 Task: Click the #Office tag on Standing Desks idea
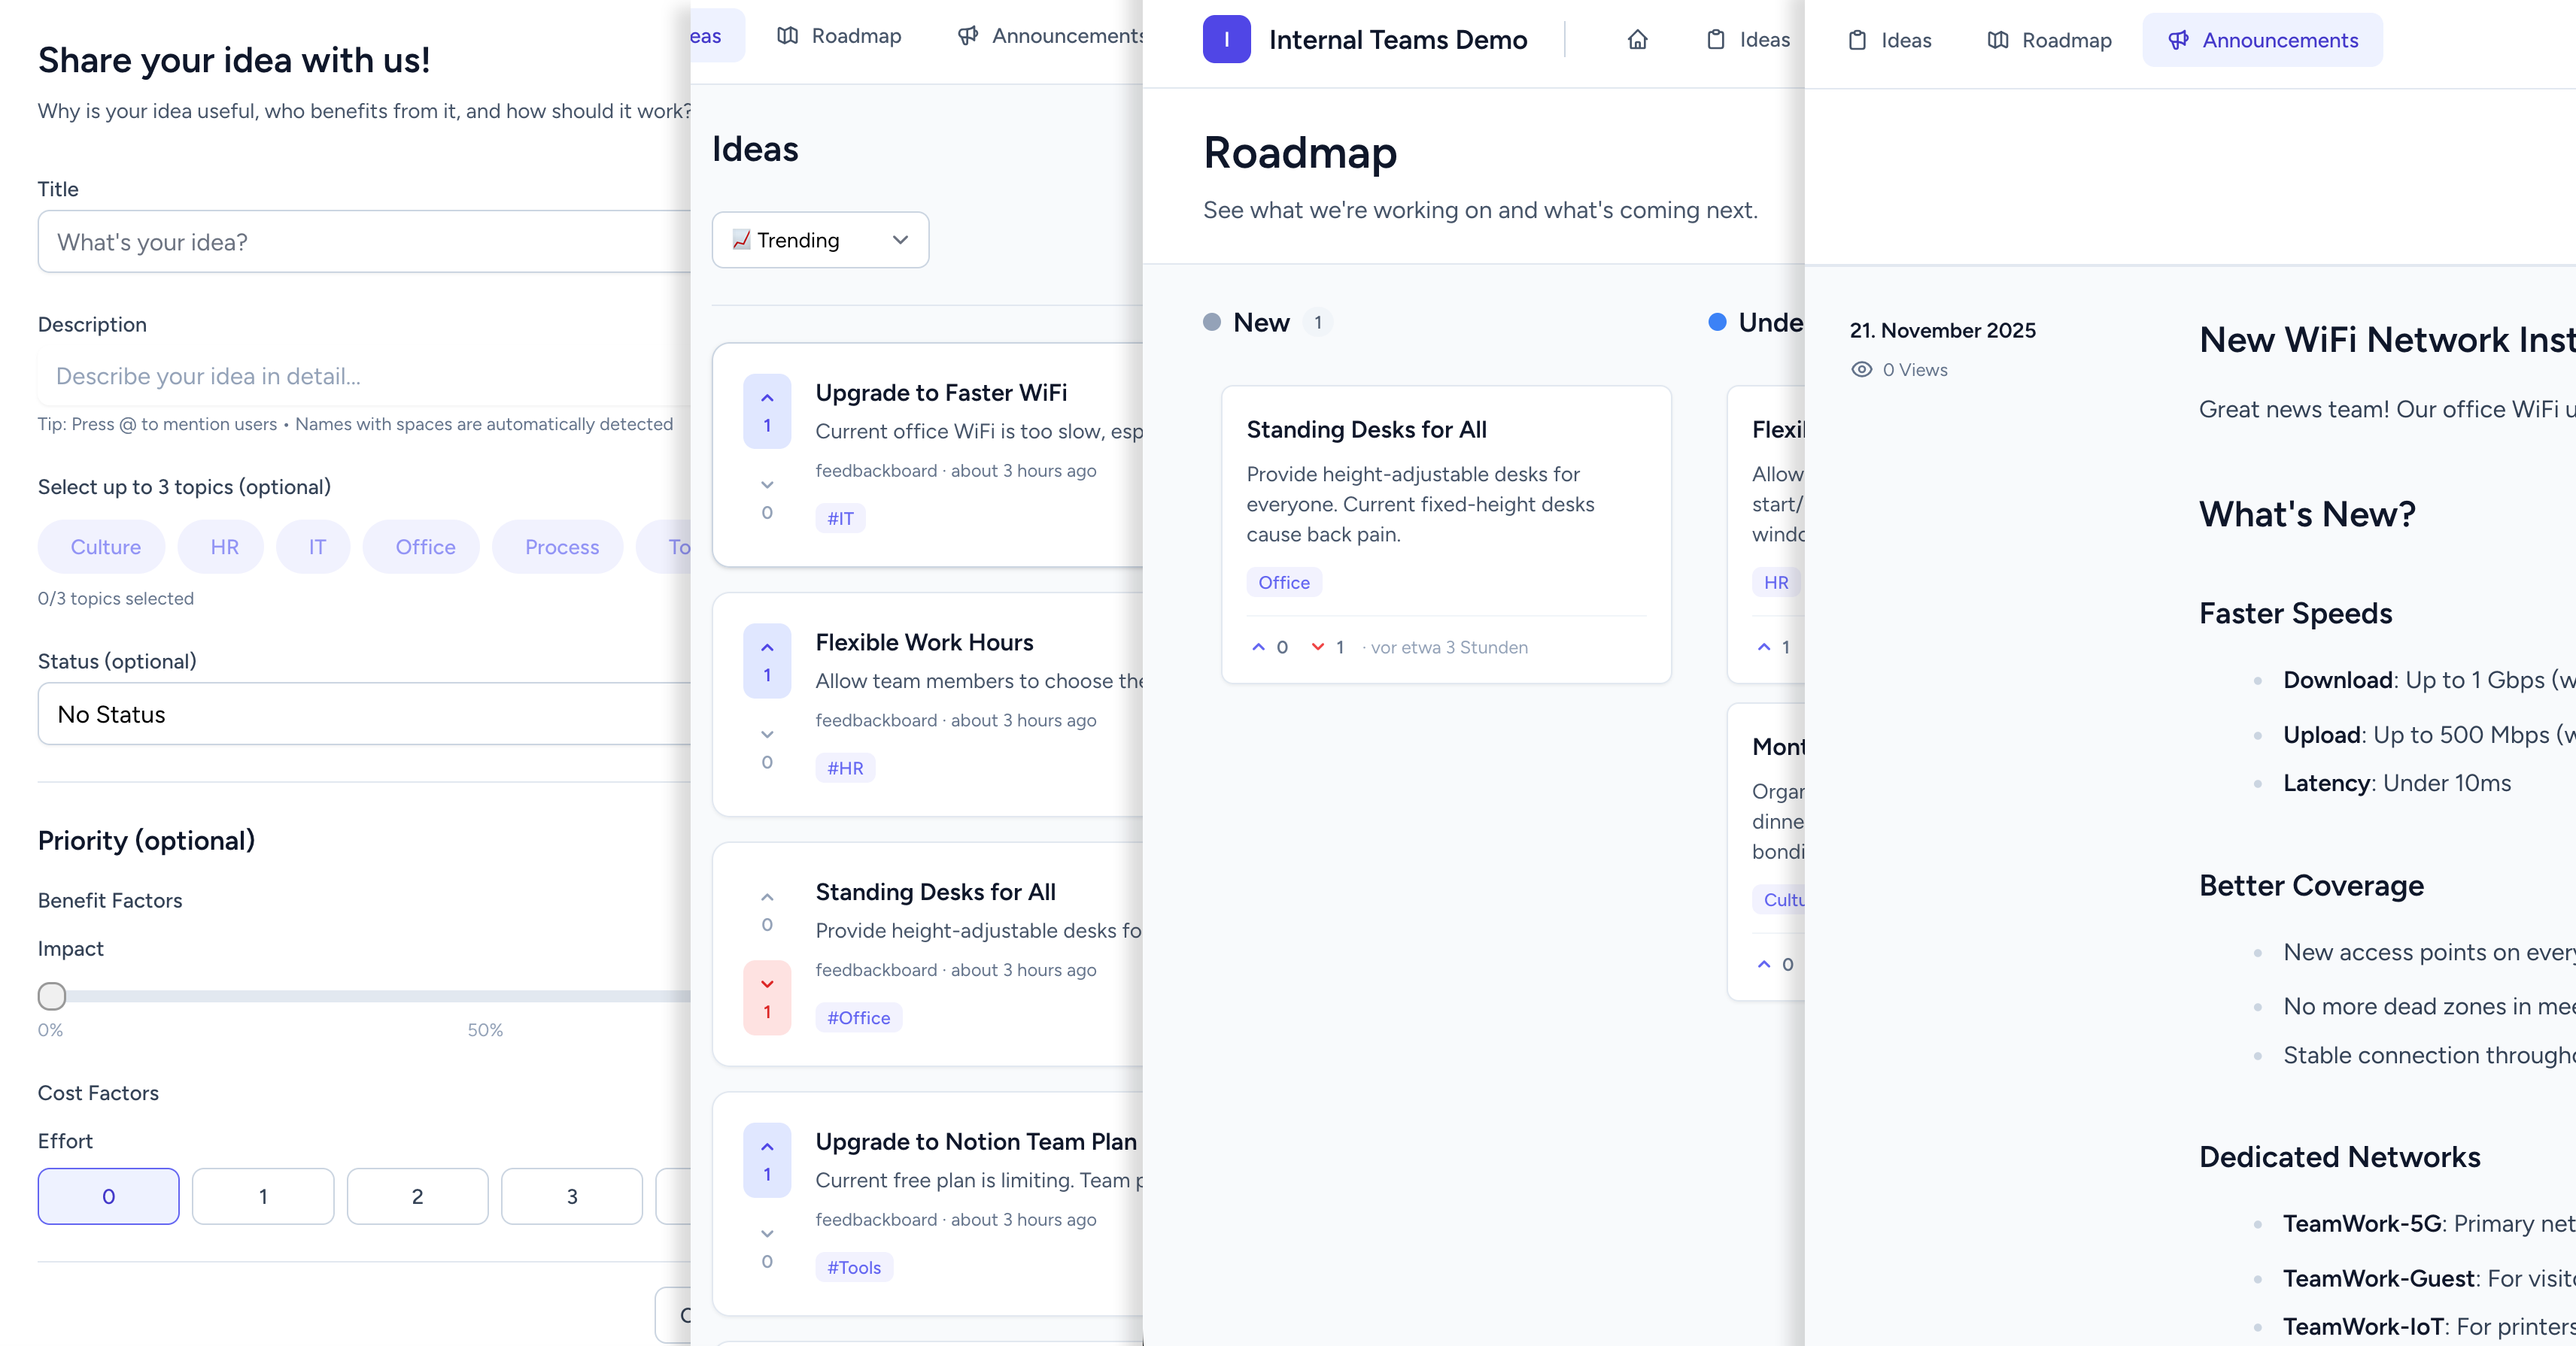pyautogui.click(x=858, y=1017)
